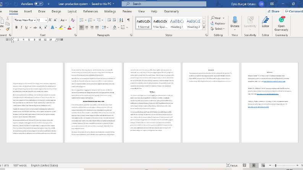Click the Open Grammarly icon

pos(281,20)
